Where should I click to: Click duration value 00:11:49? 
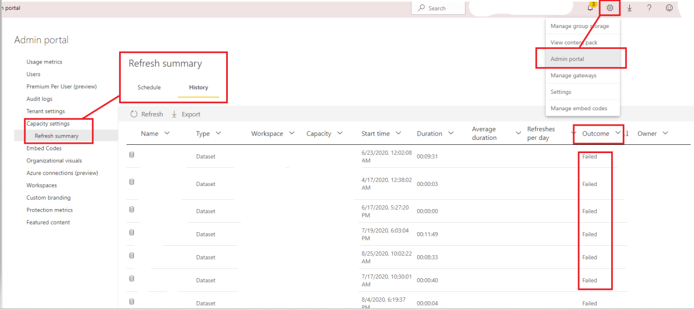[427, 234]
